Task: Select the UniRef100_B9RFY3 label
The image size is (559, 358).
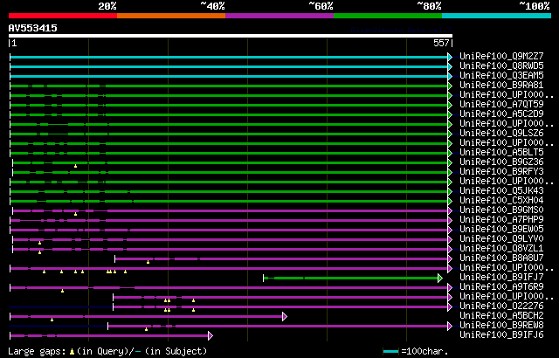Action: click(x=501, y=172)
